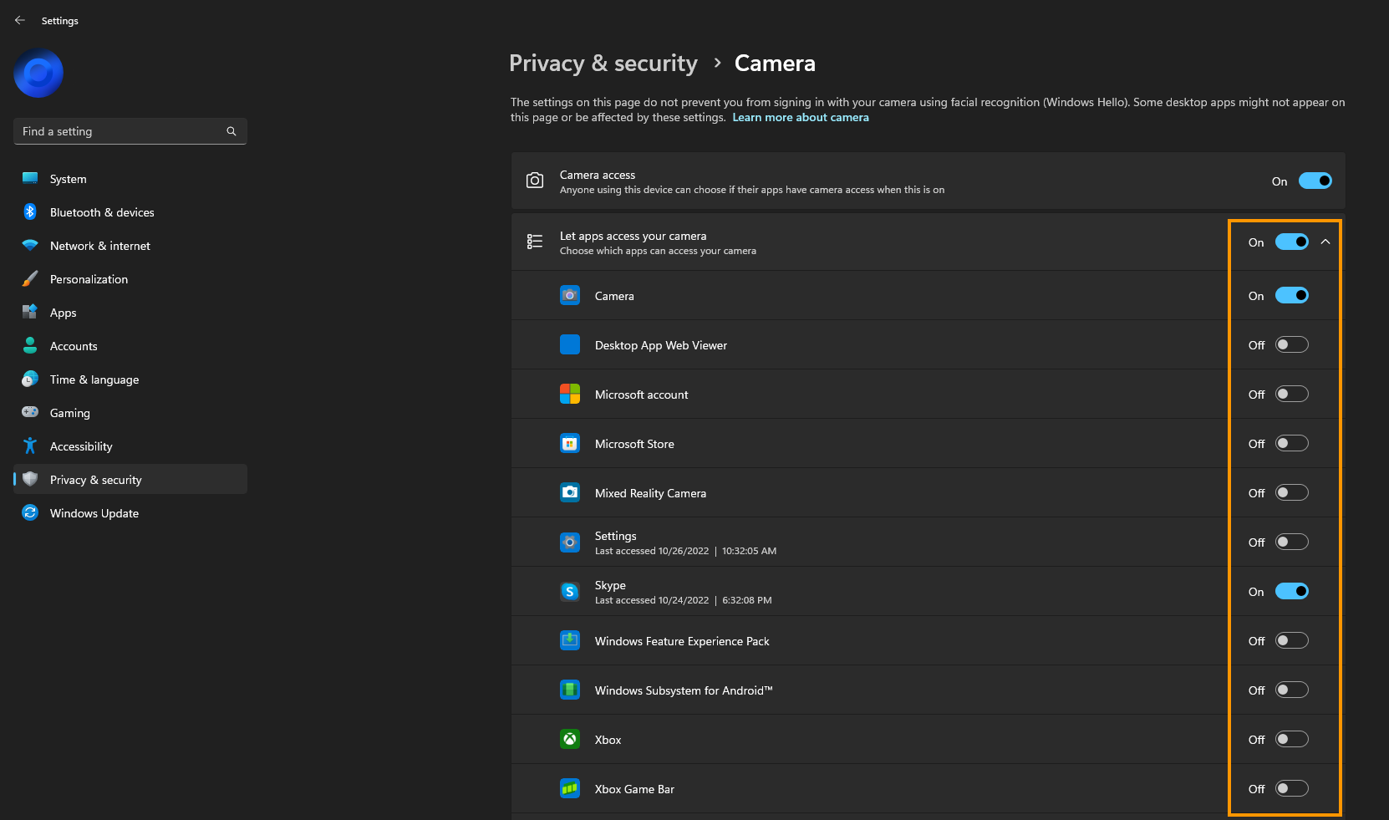Click the Microsoft Store icon

[570, 443]
